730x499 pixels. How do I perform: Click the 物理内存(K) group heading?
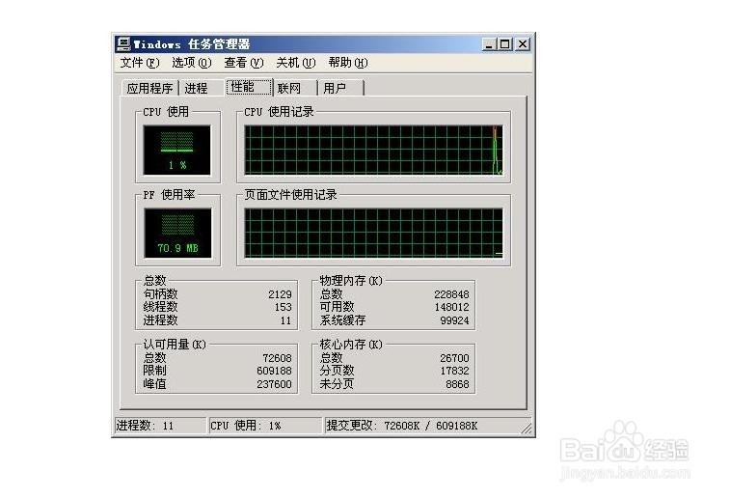click(351, 281)
